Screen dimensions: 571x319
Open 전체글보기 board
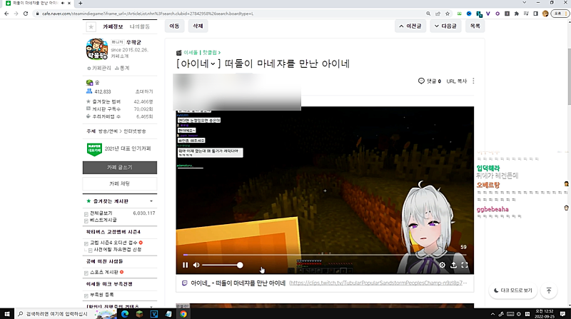click(101, 213)
